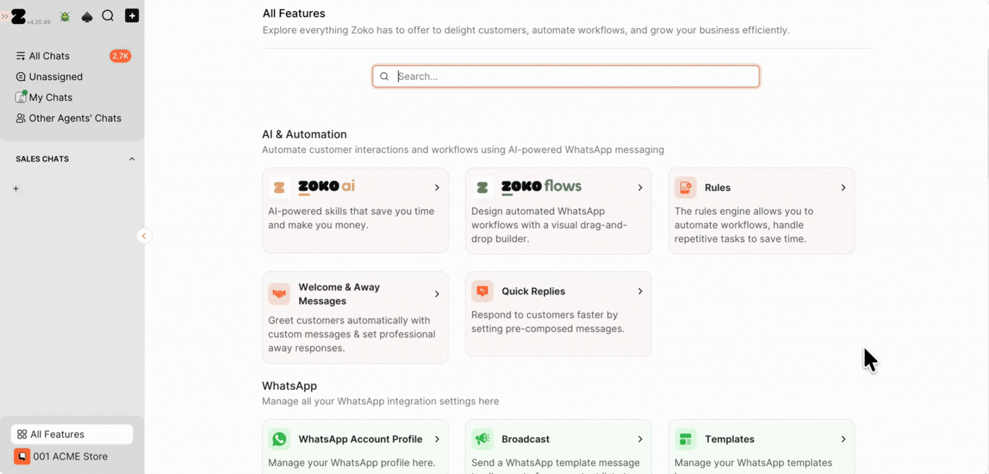Click the spade icon in sidebar header
The width and height of the screenshot is (989, 474).
point(87,16)
